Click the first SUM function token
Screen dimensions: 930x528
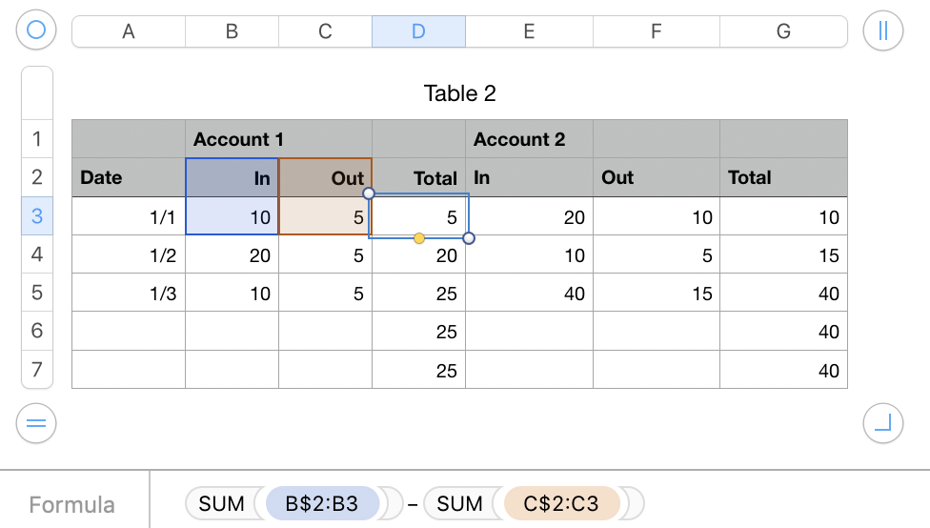pyautogui.click(x=222, y=503)
